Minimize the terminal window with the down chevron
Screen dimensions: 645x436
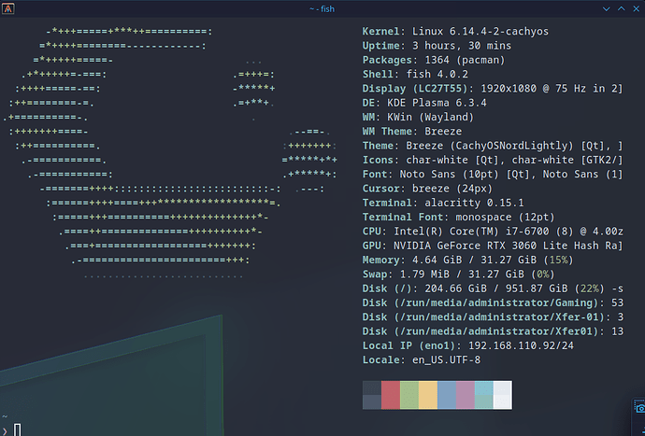click(x=606, y=8)
